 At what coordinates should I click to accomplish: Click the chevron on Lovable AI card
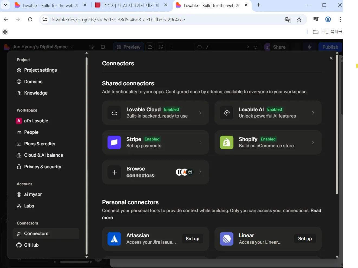click(x=313, y=113)
